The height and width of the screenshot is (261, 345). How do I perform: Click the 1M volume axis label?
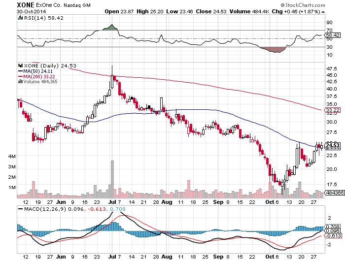coord(12,187)
